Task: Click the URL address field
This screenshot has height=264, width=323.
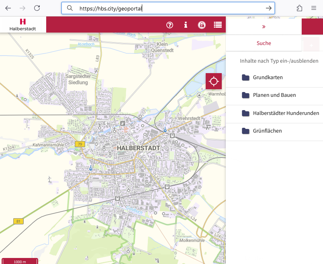Action: (169, 8)
